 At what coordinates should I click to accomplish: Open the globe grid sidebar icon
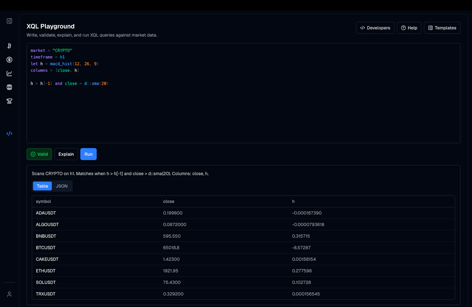pos(9,87)
